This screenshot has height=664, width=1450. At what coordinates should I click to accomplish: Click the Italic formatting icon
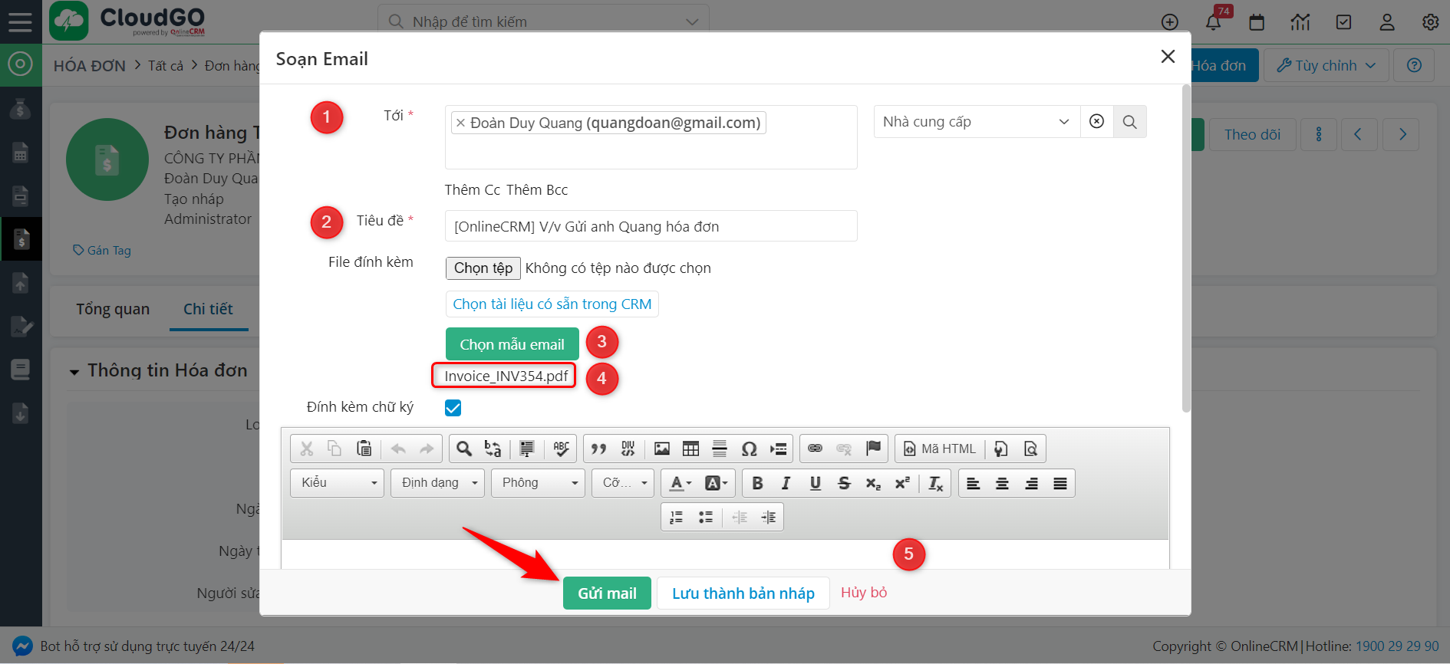coord(786,483)
